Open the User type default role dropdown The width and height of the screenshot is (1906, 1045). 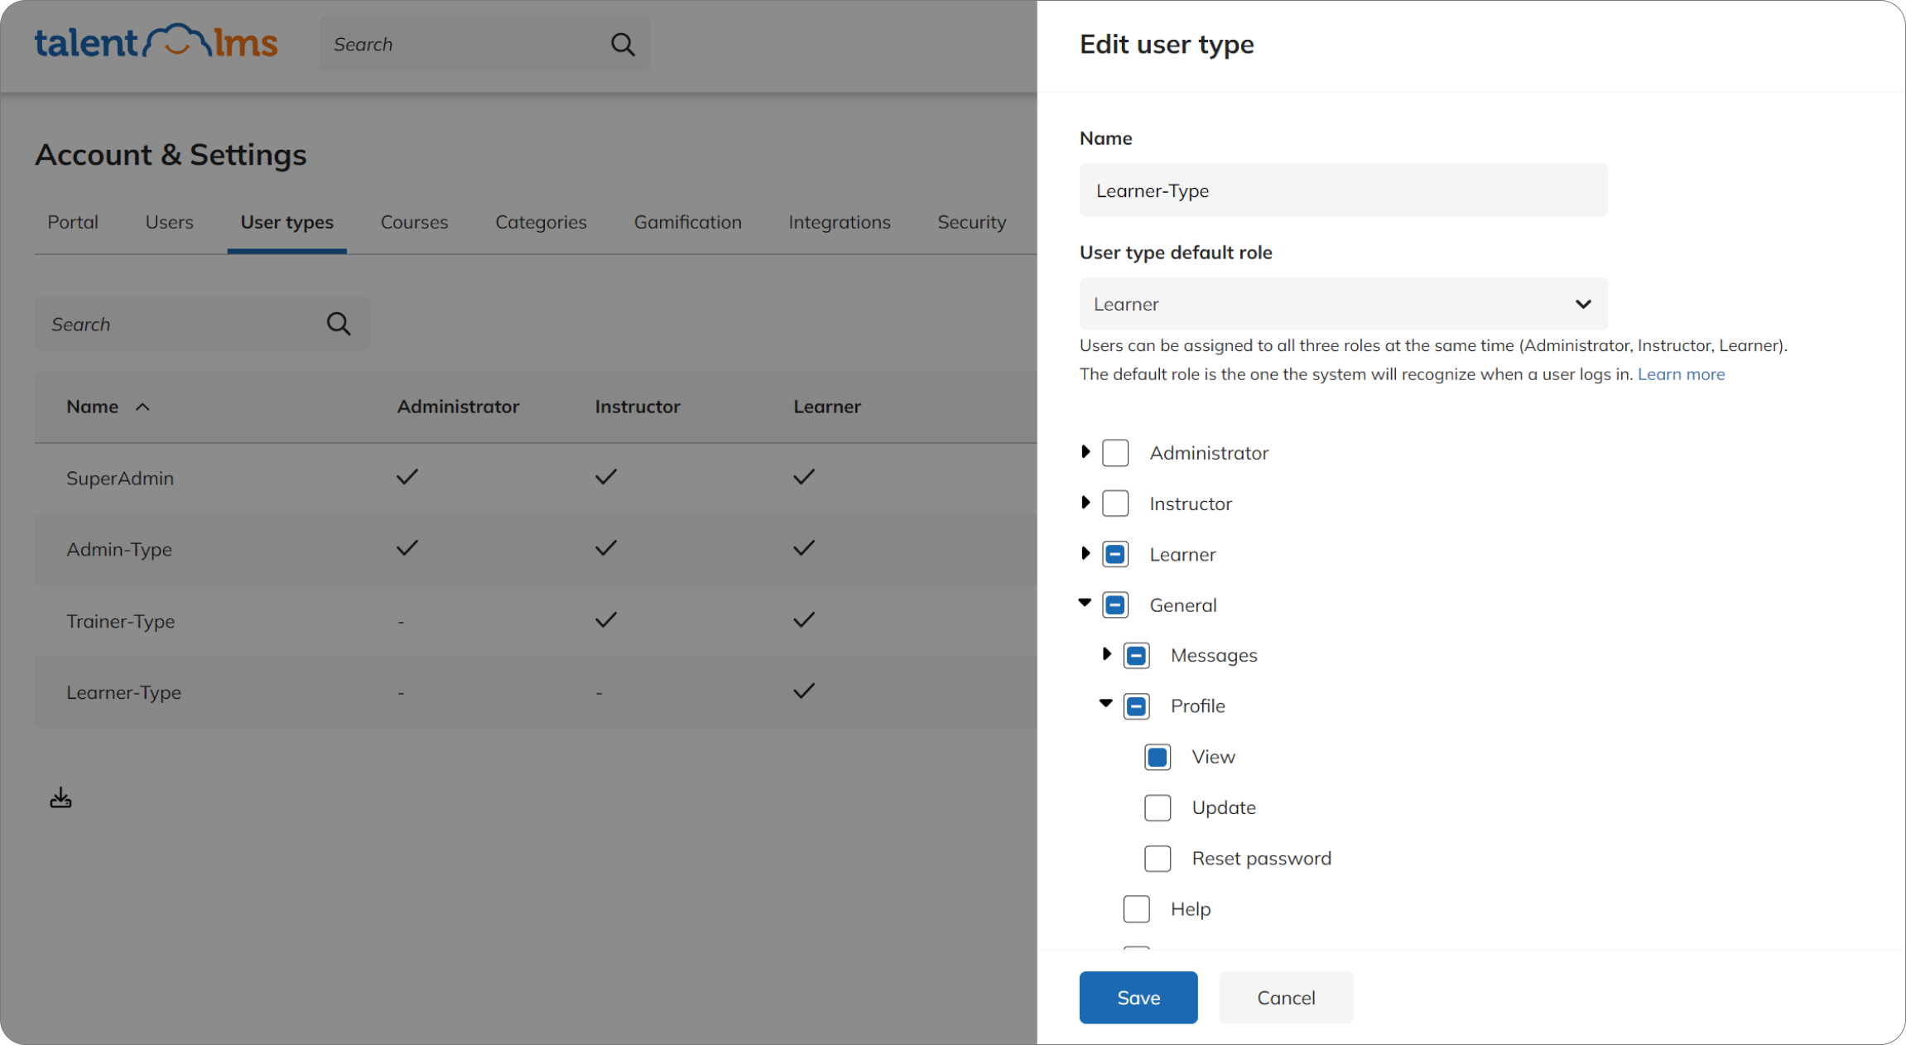coord(1343,304)
